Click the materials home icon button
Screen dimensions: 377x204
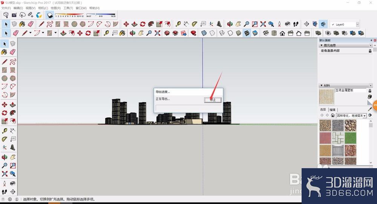[333, 115]
